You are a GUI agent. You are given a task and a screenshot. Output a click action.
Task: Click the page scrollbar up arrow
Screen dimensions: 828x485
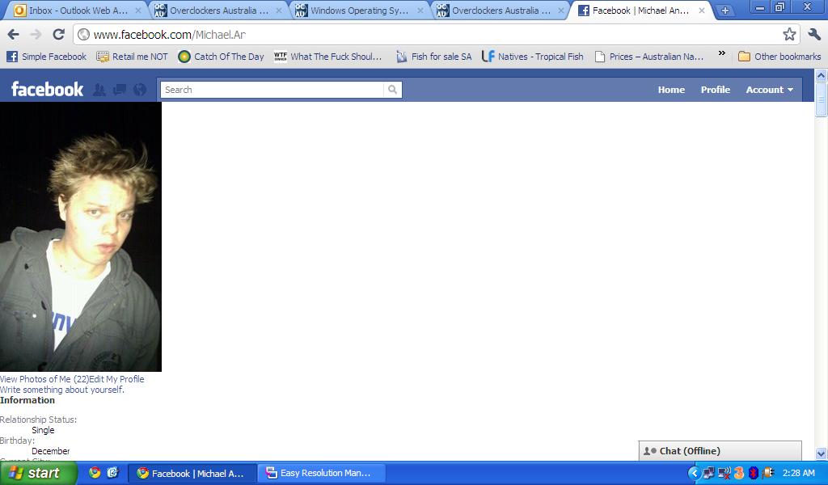pyautogui.click(x=822, y=75)
